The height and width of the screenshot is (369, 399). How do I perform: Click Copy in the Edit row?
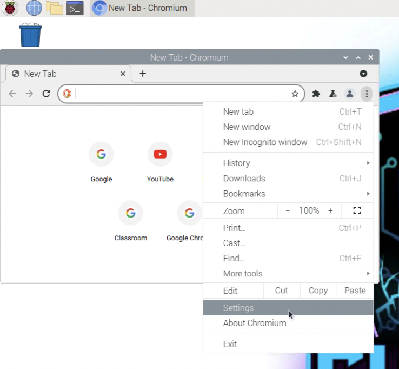[x=318, y=291]
